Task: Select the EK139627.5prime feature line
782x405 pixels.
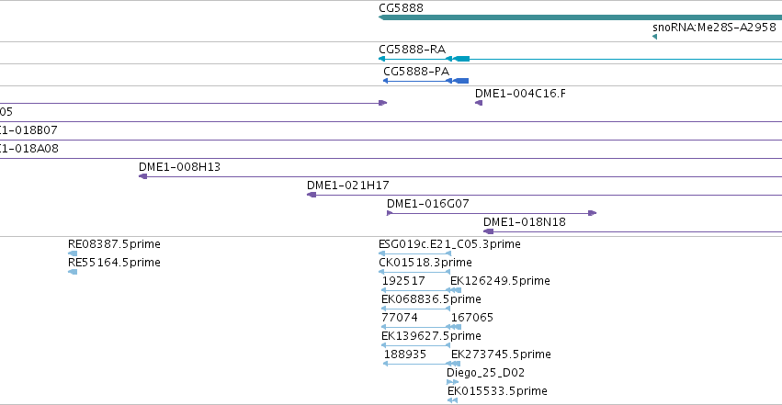Action: [415, 345]
